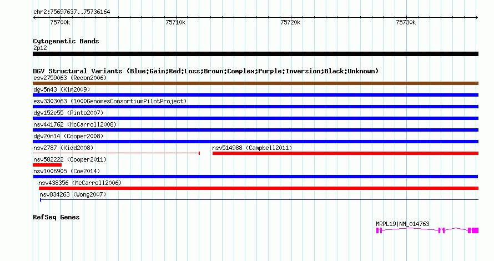The height and width of the screenshot is (261, 494).
Task: Click the Cytogenetic Bands track heading
Action: (66, 41)
